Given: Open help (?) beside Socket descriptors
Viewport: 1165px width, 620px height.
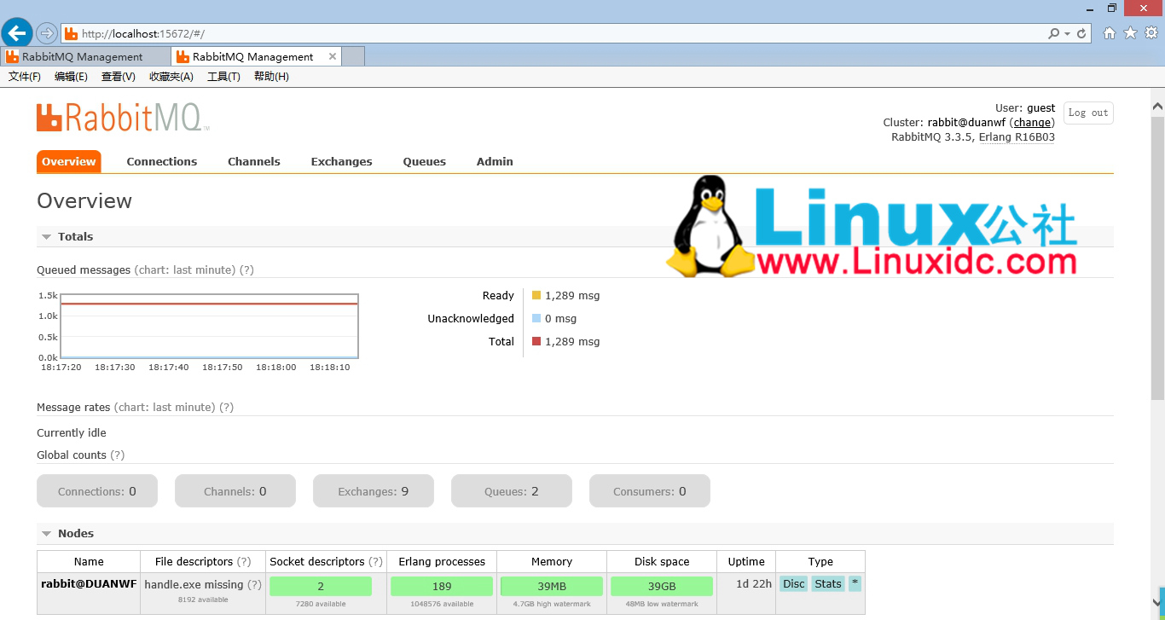Looking at the screenshot, I should (x=376, y=561).
